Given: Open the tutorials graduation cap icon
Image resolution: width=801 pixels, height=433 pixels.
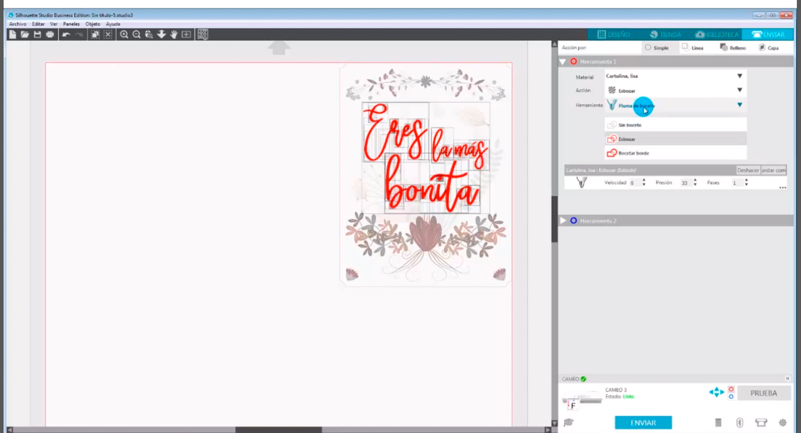Looking at the screenshot, I should pos(568,423).
